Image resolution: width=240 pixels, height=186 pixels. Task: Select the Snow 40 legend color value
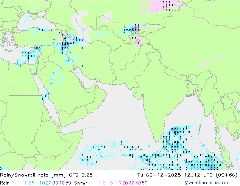tap(138, 183)
